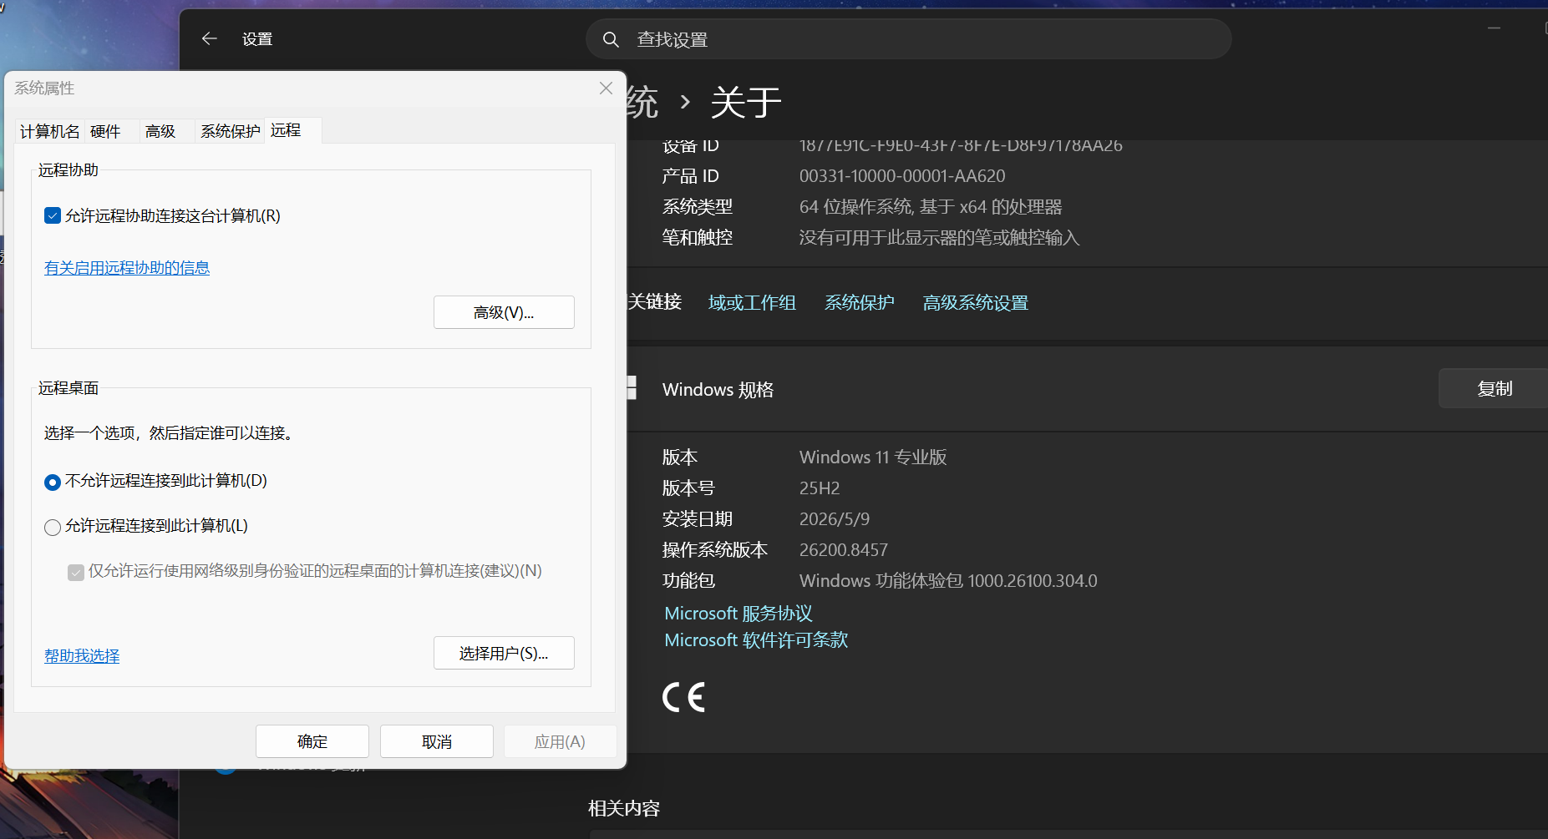
Task: Open the 域或工作组 link
Action: [x=752, y=303]
